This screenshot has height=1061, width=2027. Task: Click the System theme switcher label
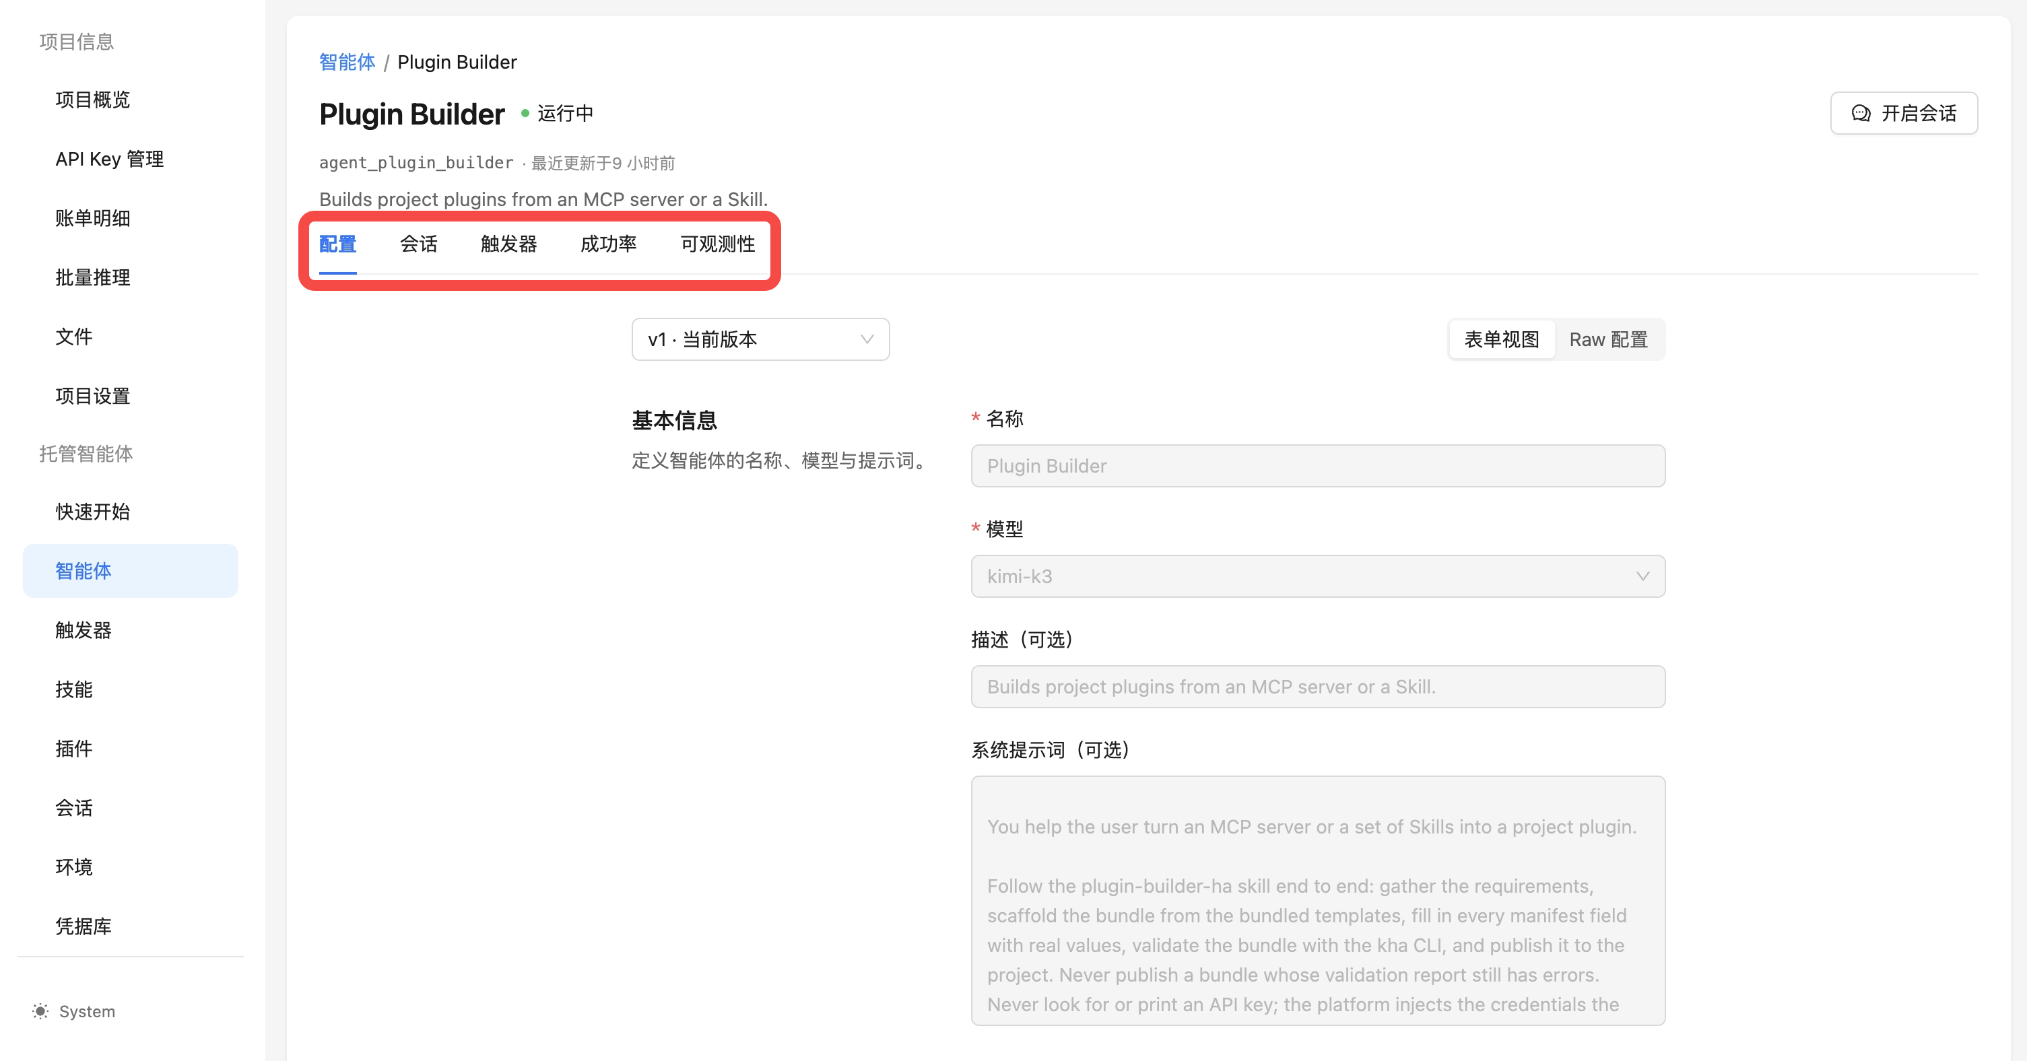pos(88,1011)
